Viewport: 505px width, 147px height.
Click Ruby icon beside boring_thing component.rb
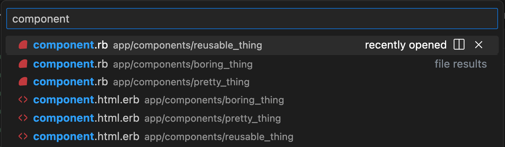click(x=23, y=64)
